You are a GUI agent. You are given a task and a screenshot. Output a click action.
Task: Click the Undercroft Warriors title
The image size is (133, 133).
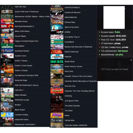(x=73, y=13)
